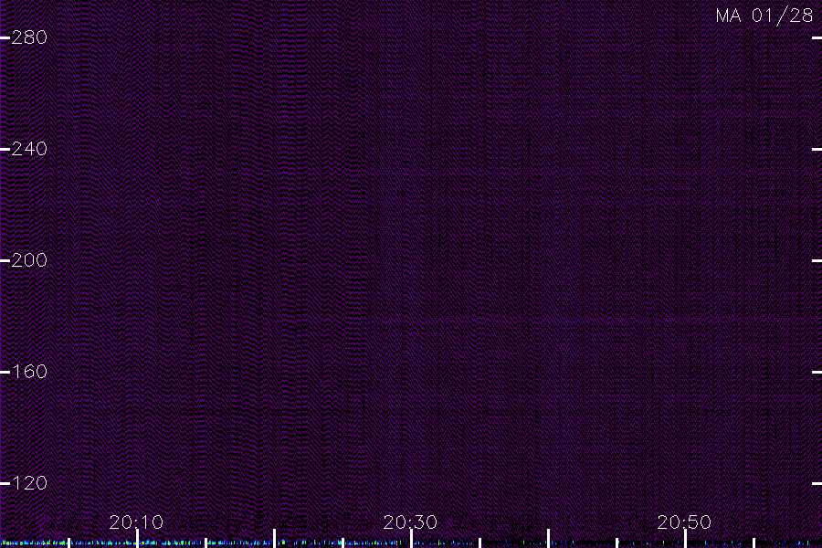Select the 20:50 time label

[x=684, y=522]
